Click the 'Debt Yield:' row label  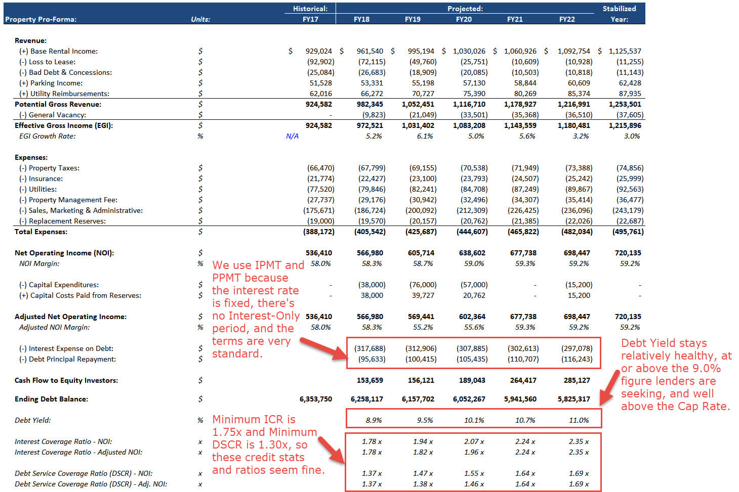pyautogui.click(x=33, y=420)
